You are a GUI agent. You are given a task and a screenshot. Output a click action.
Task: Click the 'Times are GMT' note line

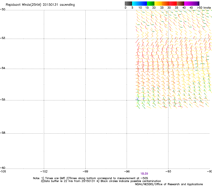click(x=91, y=178)
